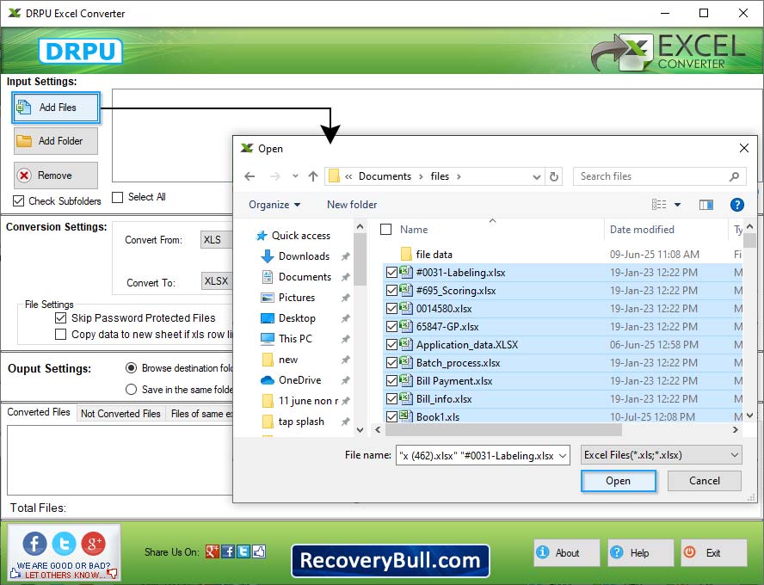
Task: Expand the address bar history dropdown
Action: coord(537,177)
